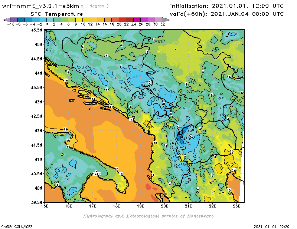
Task: Click the 45N latitude label
Action: (x=38, y=44)
